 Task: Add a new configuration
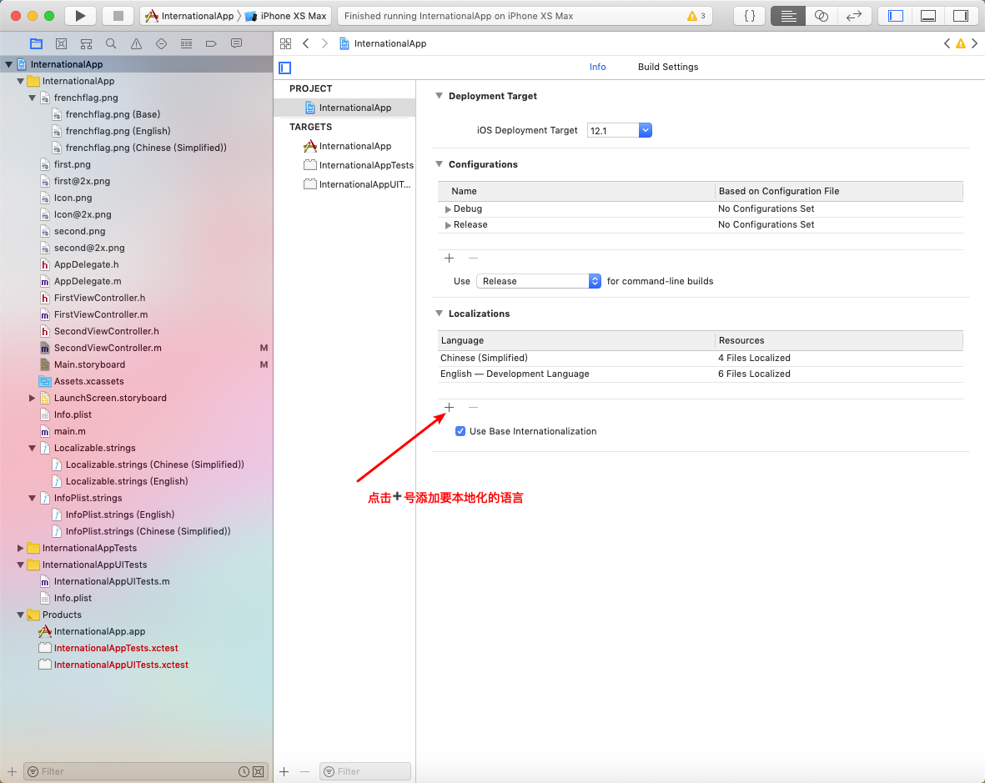click(450, 258)
